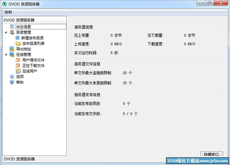Screen dimensions: 230x165
Task: Click the 总上传量 value 0 字节
Action: pyautogui.click(x=116, y=35)
